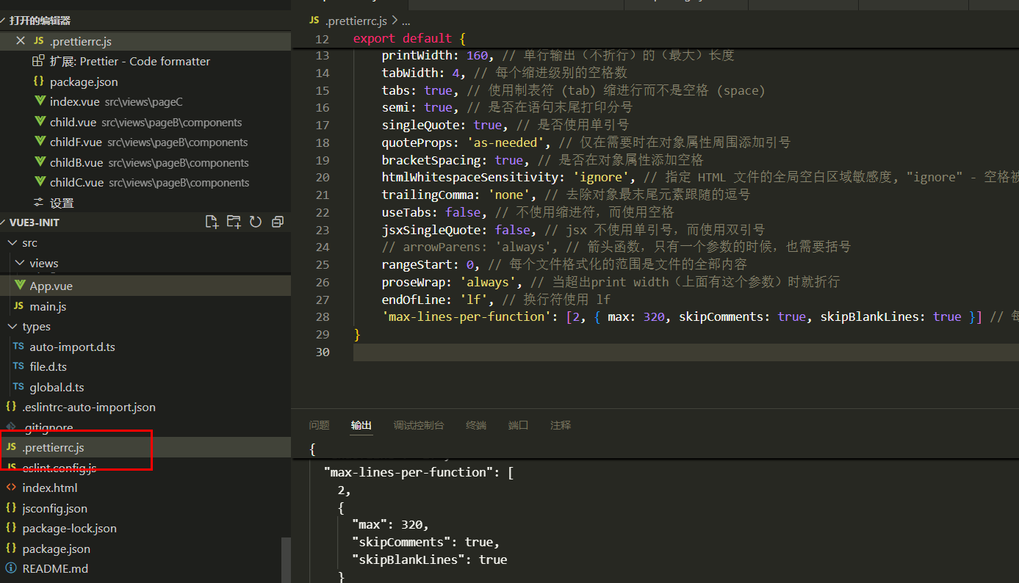Click the printWidth value 160 on line 13
Image resolution: width=1019 pixels, height=583 pixels.
(478, 55)
